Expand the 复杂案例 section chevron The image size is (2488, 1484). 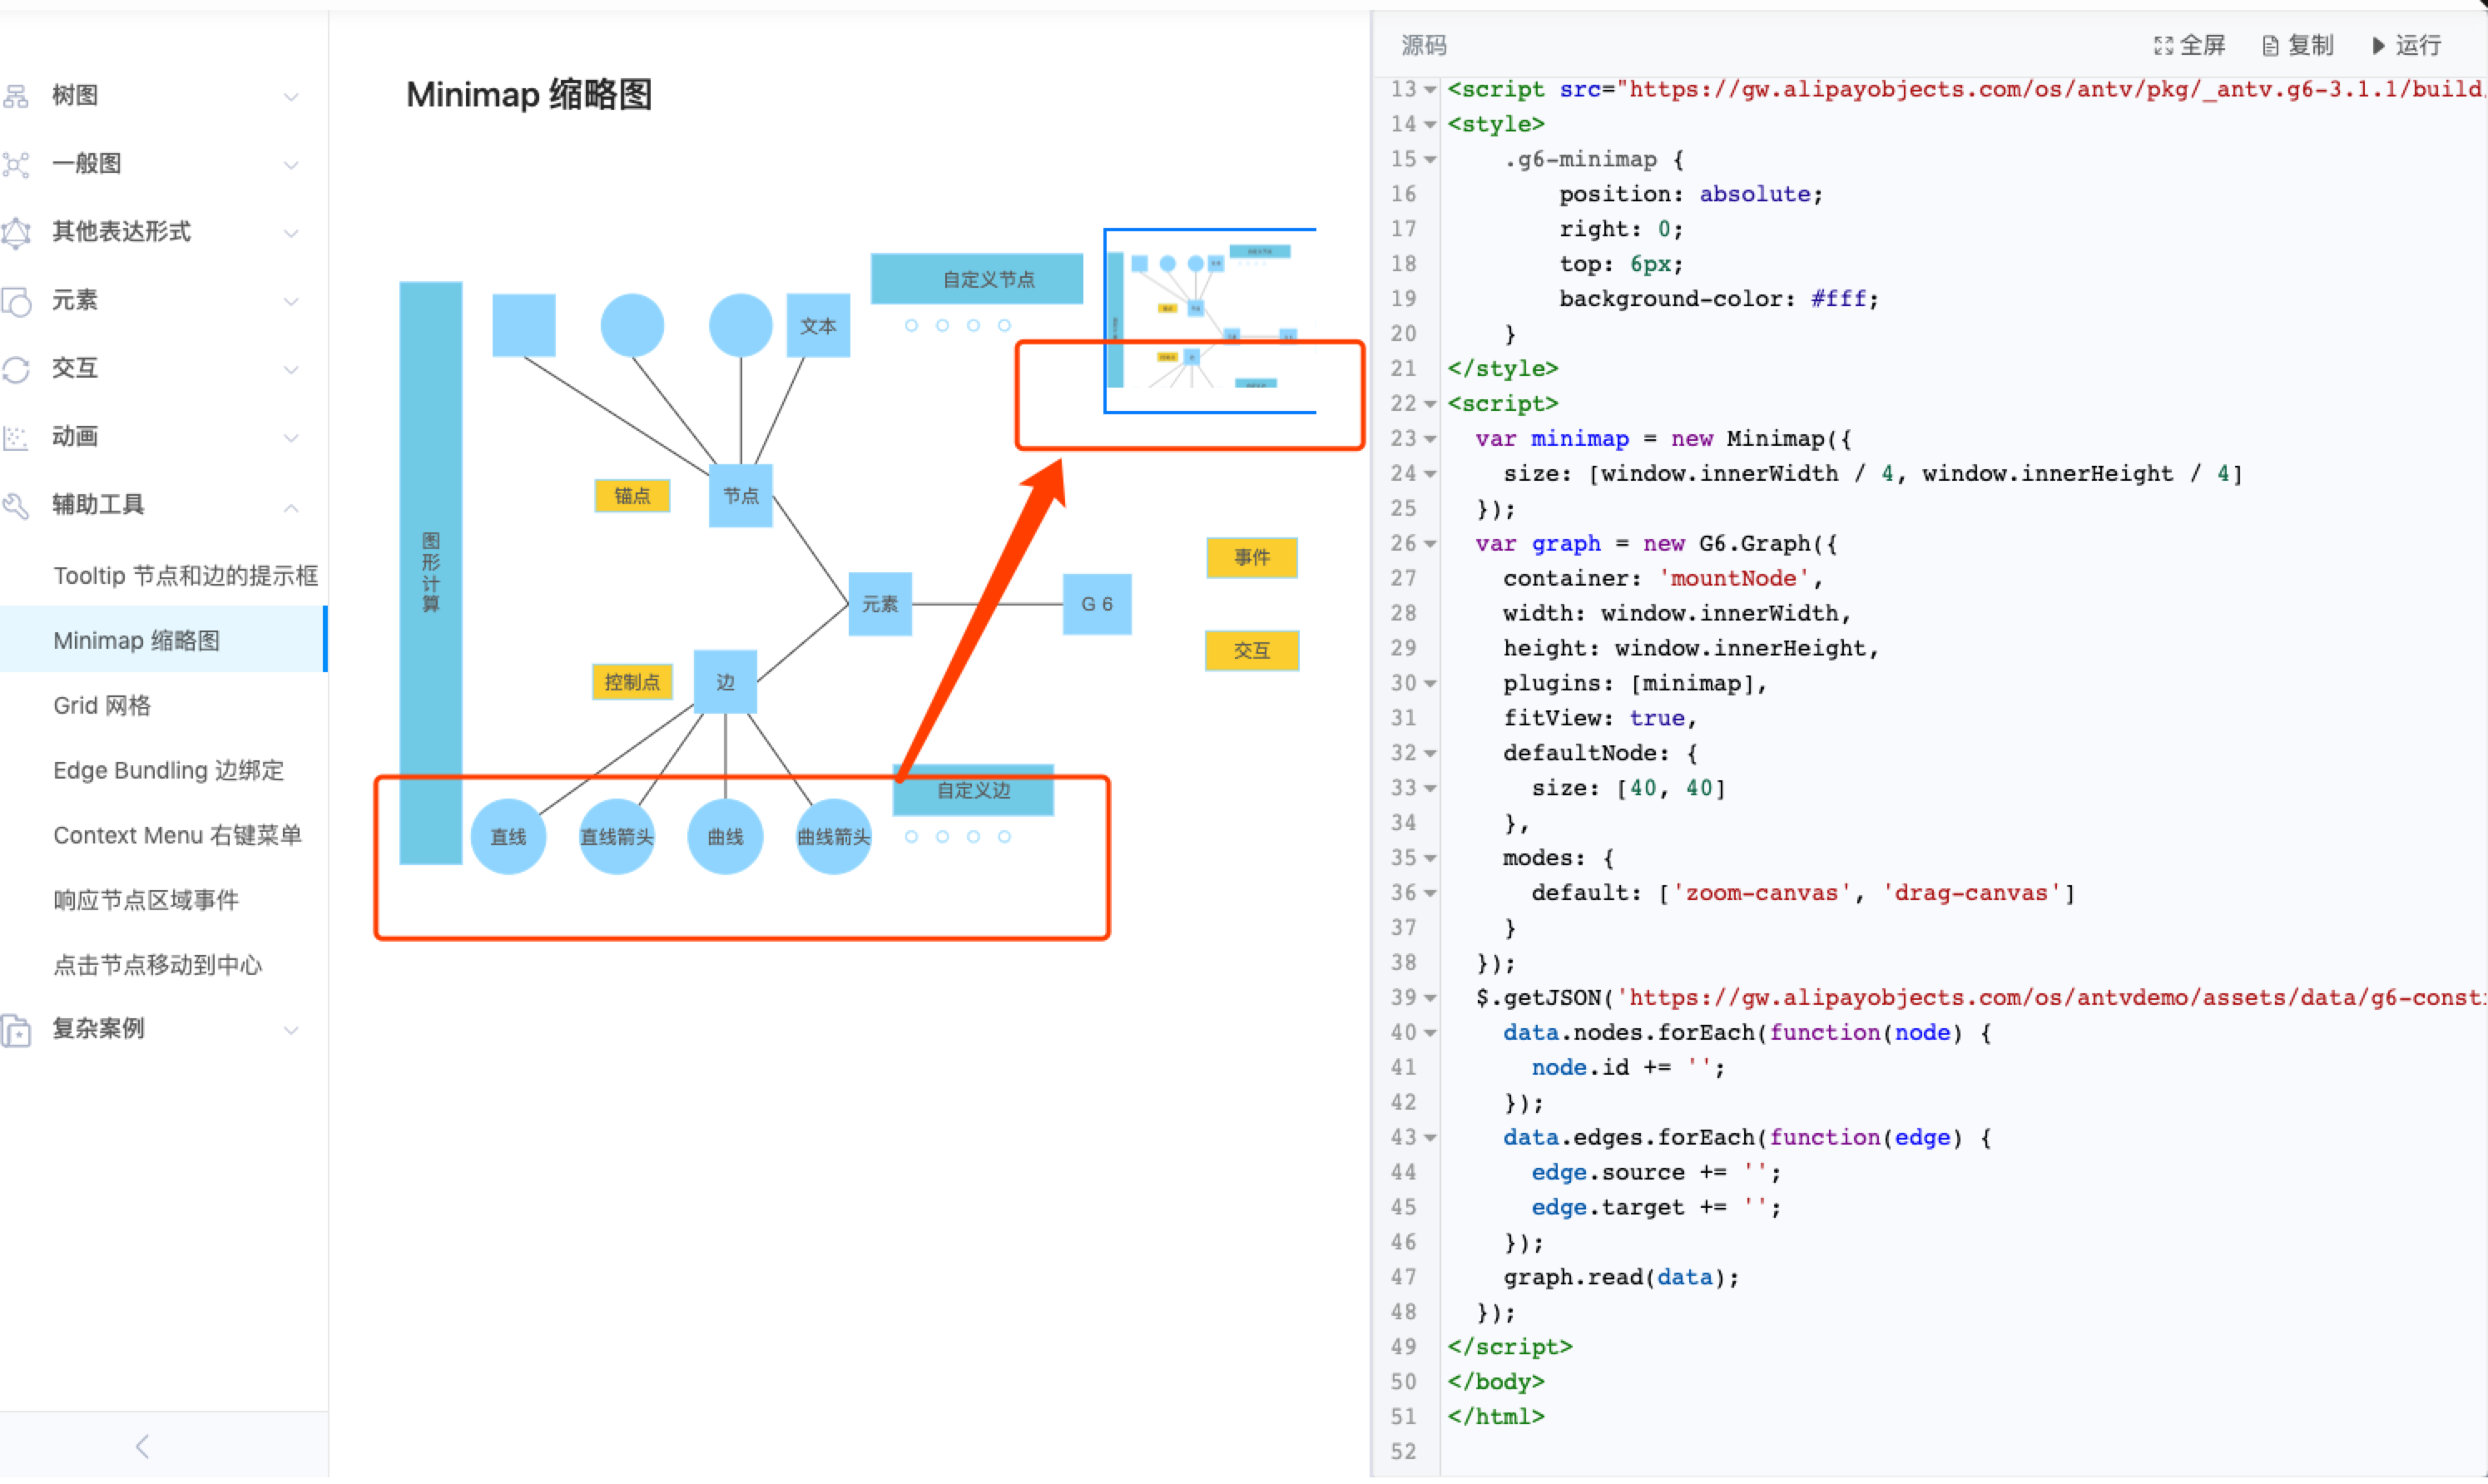(291, 1030)
